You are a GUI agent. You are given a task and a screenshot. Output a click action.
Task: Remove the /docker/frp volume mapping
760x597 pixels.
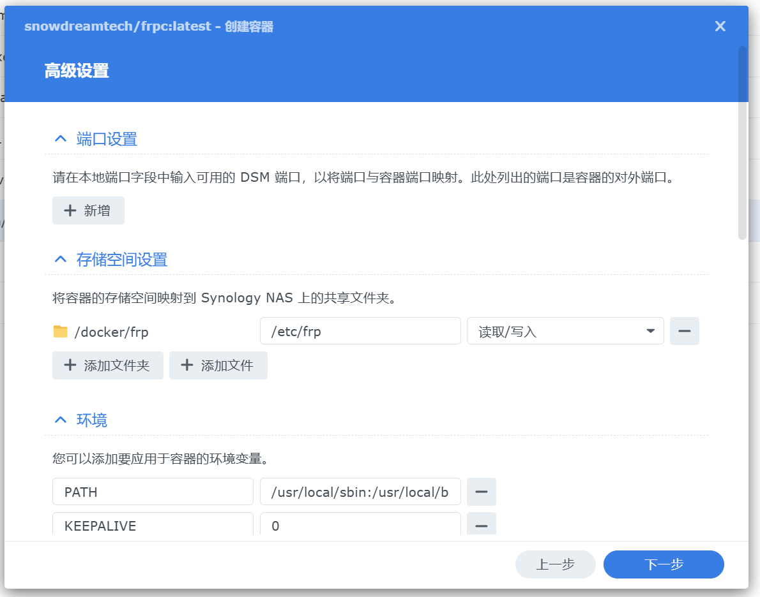684,332
